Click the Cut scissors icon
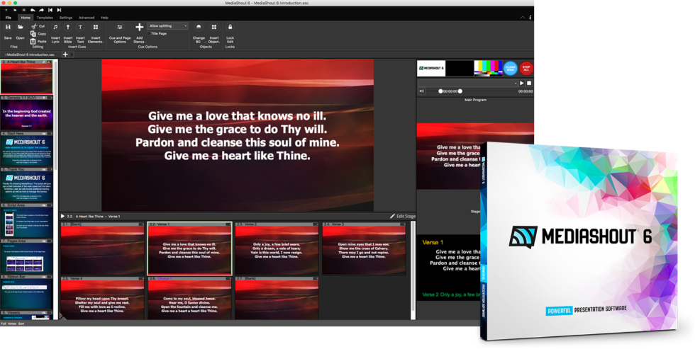The image size is (695, 349). (33, 26)
